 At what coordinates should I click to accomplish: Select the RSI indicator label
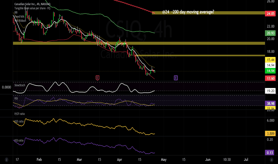[x=16, y=98]
